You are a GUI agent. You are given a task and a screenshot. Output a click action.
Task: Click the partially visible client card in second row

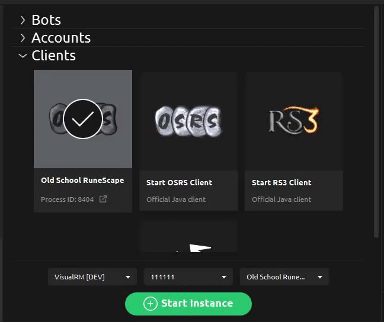[188, 237]
